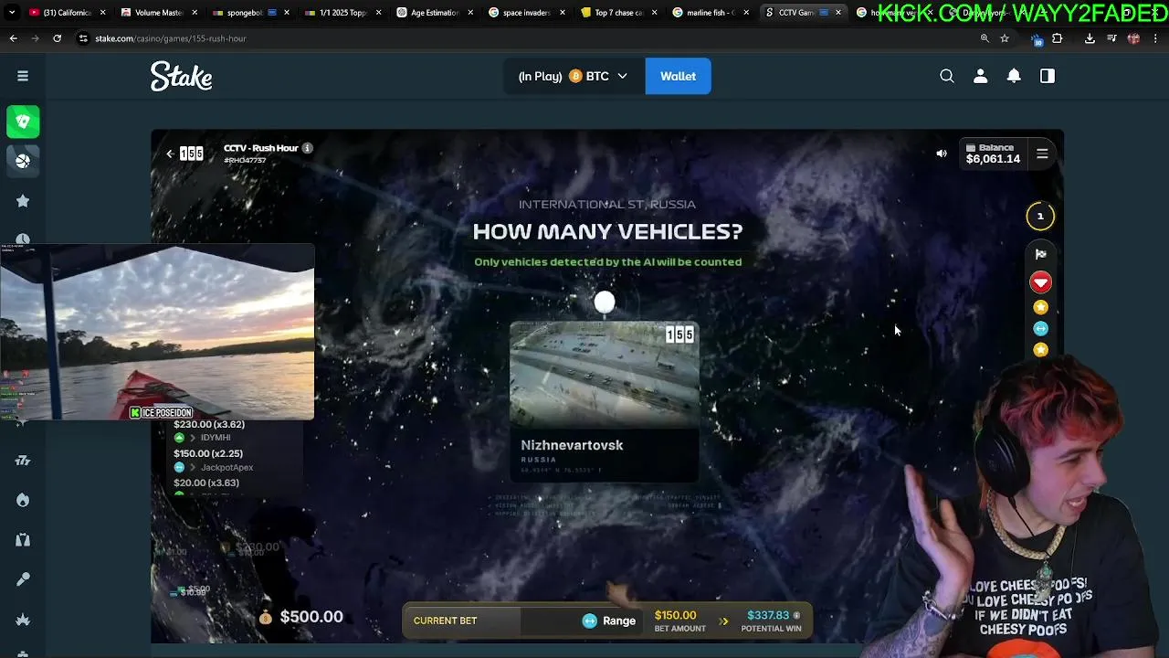Image resolution: width=1169 pixels, height=658 pixels.
Task: Click the round counter circle showing 1
Action: coord(1040,217)
